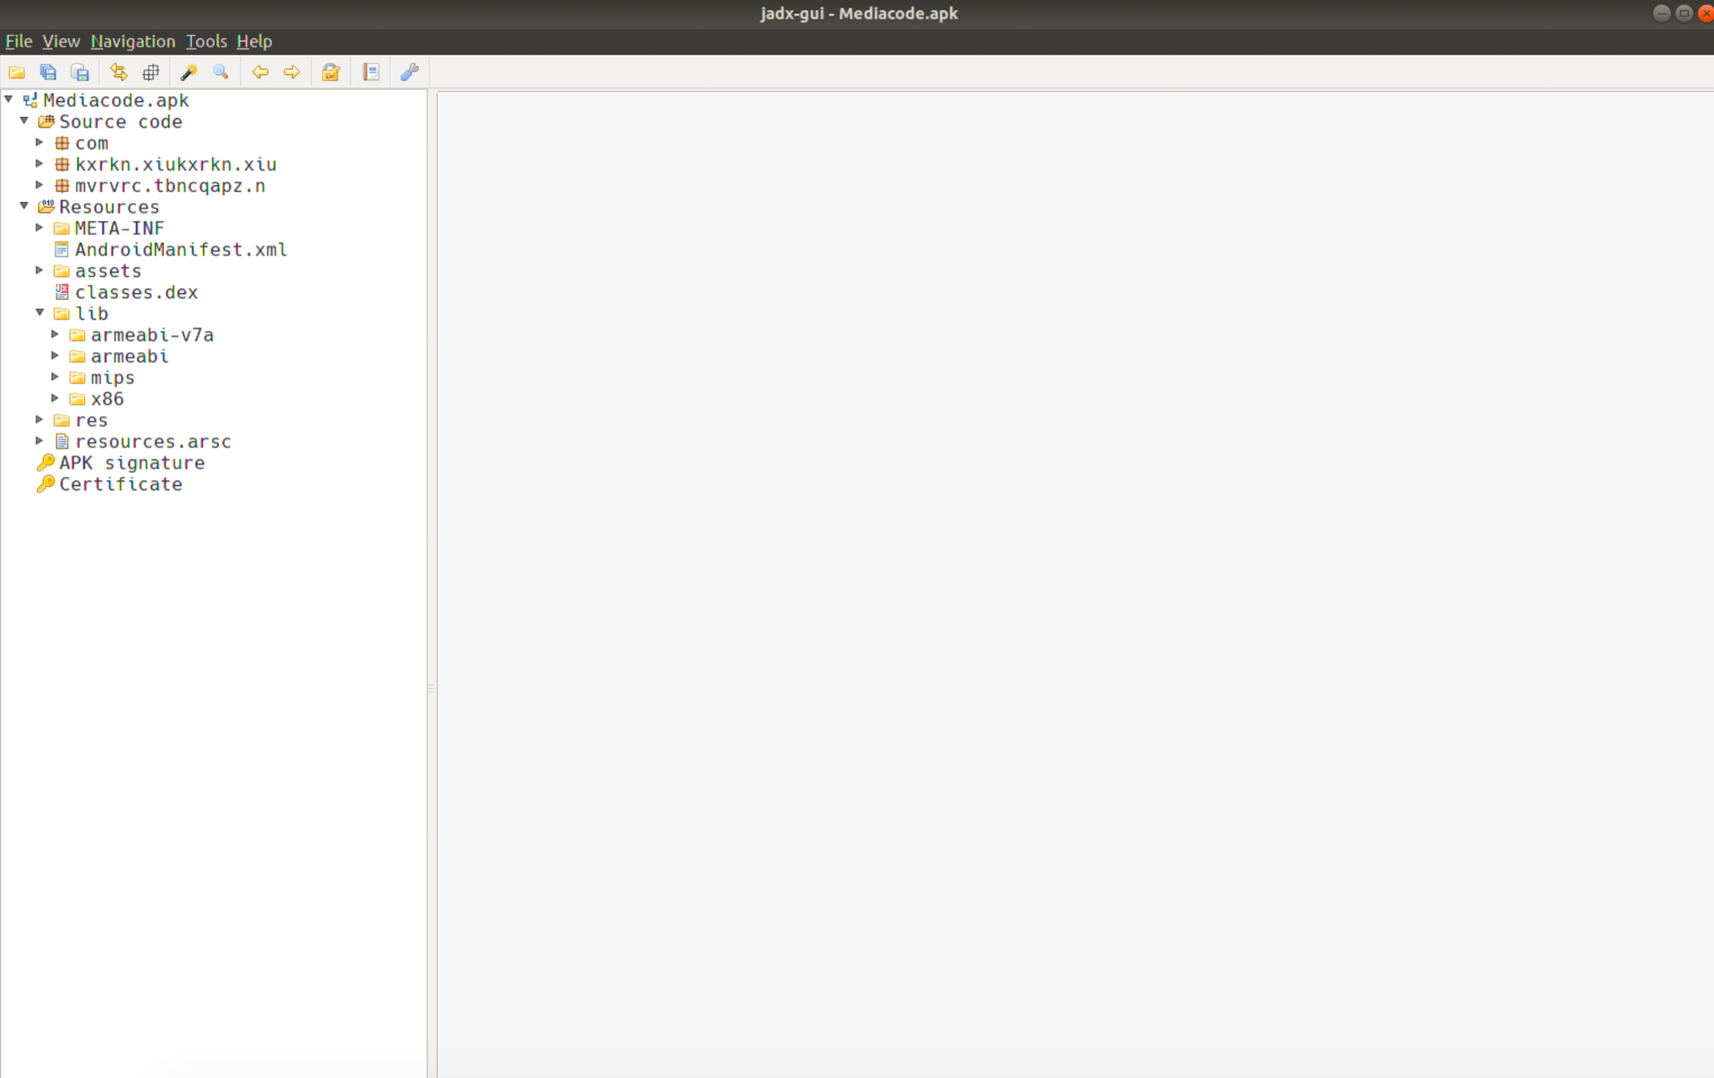
Task: Click the Sync with editor arrows icon
Action: [x=118, y=72]
